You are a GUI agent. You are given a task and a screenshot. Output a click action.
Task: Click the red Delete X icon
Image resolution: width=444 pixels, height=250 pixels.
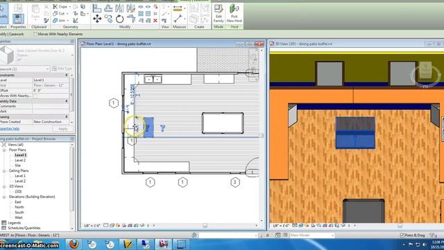(155, 20)
